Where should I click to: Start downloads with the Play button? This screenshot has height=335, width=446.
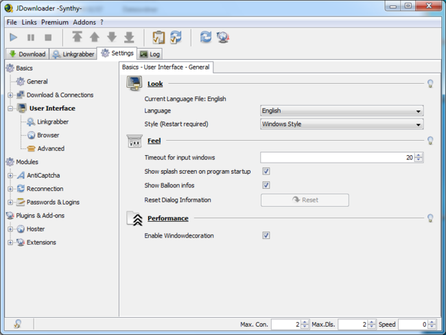click(13, 37)
